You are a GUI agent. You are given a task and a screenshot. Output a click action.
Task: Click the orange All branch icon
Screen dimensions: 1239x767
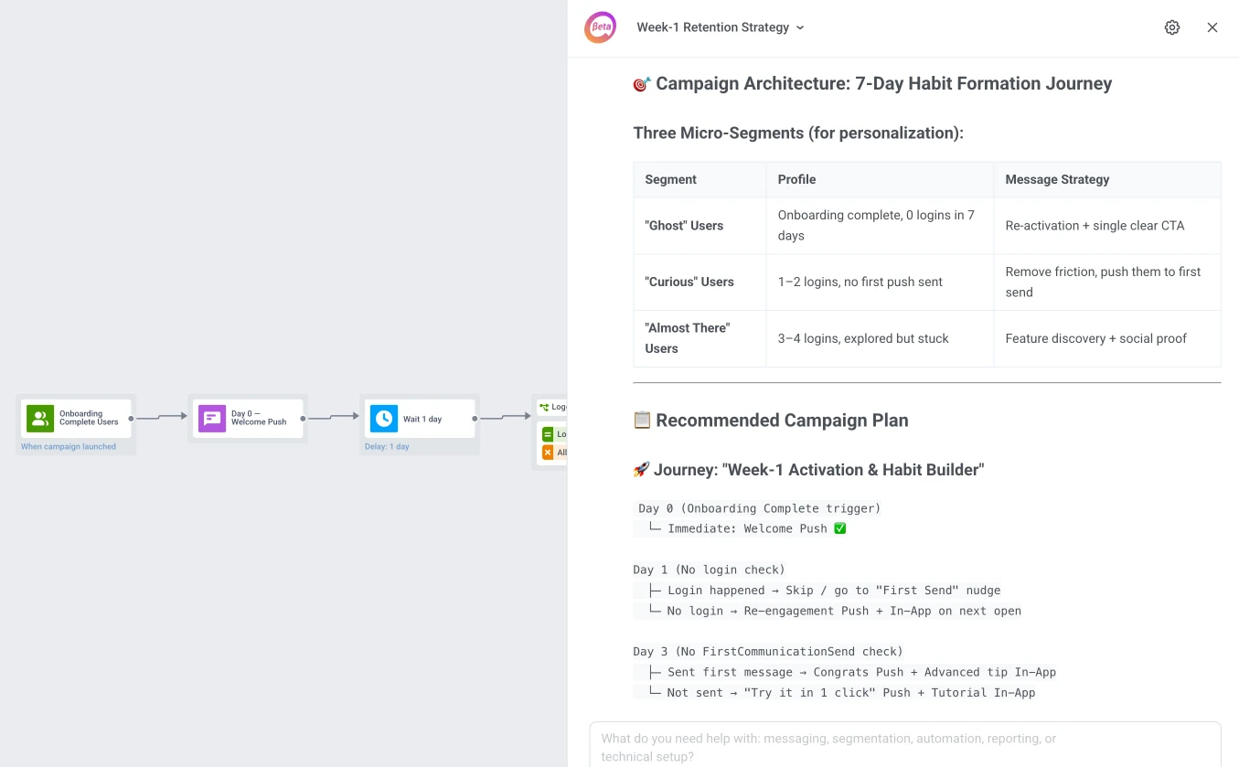tap(548, 452)
